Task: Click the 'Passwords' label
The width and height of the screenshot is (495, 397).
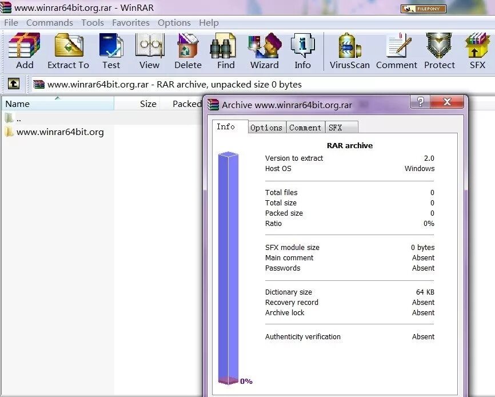Action: (282, 268)
